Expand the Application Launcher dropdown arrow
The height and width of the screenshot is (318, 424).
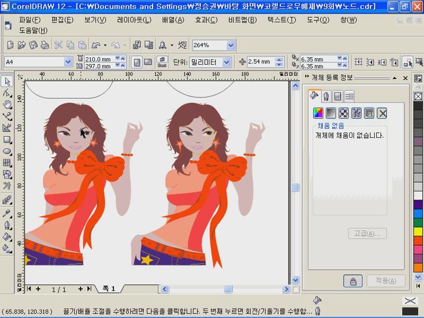click(x=172, y=45)
